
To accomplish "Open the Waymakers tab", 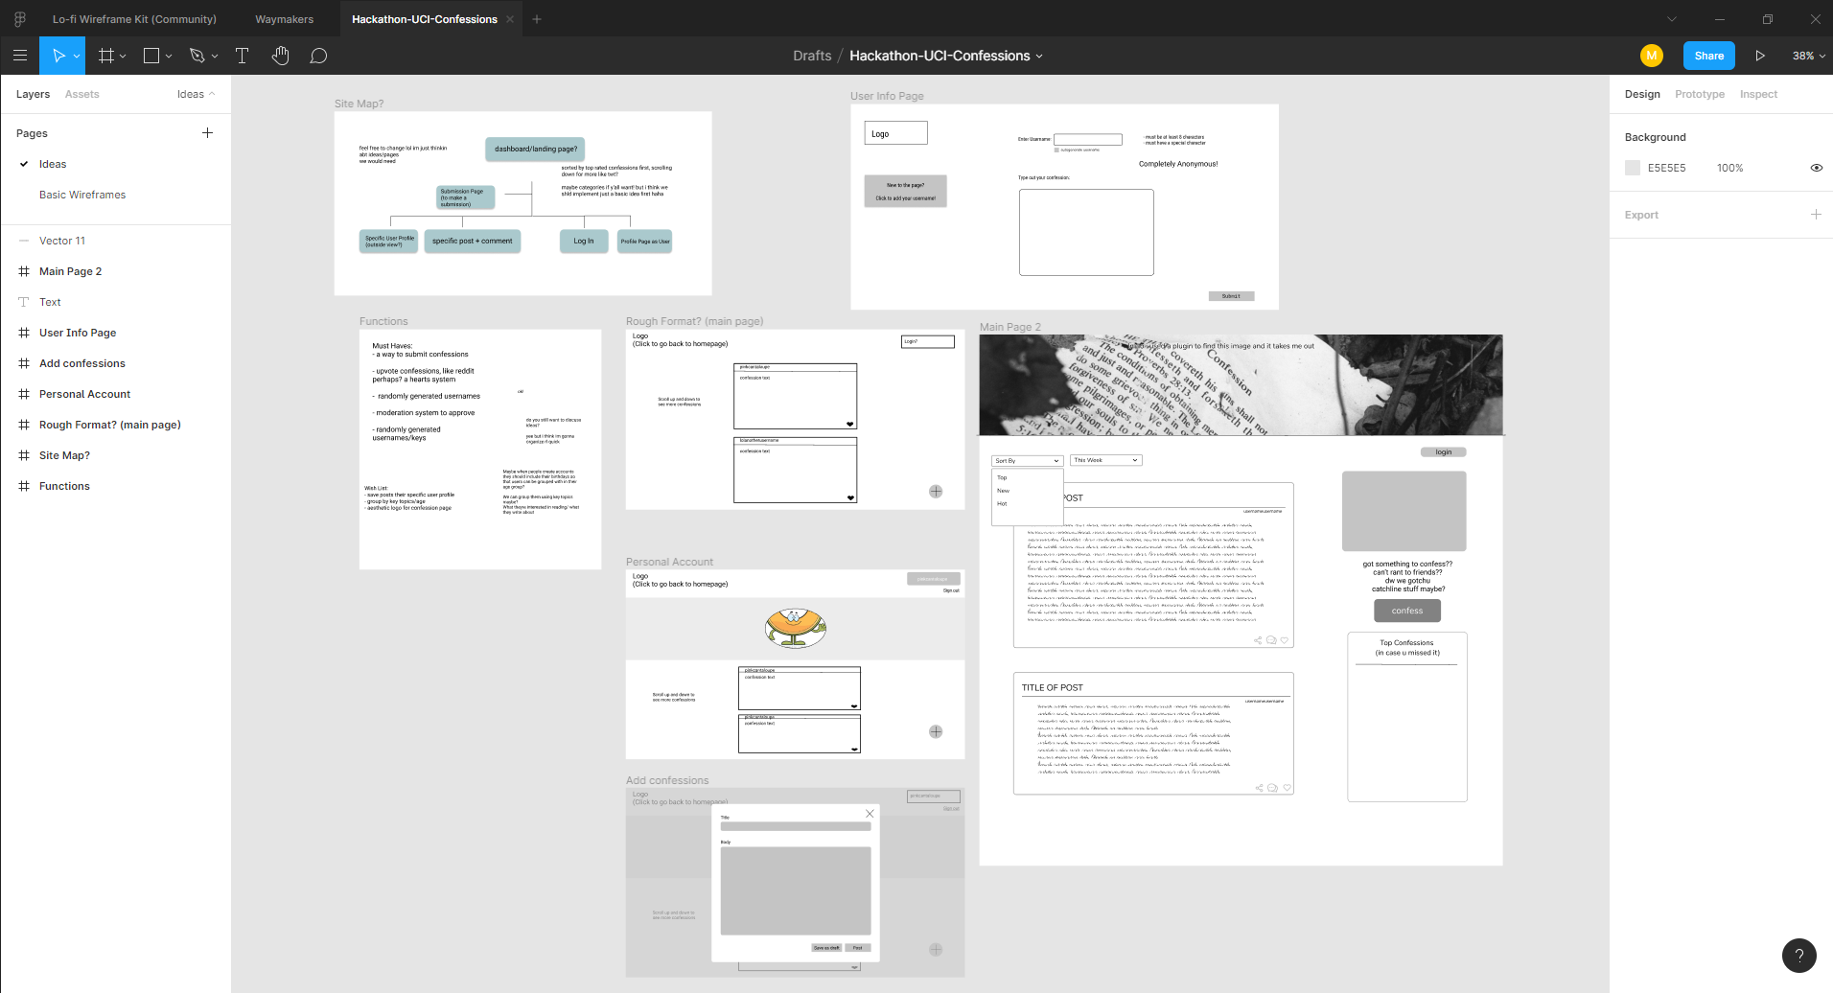I will [x=284, y=19].
